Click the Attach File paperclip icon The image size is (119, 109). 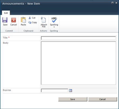click(43, 20)
